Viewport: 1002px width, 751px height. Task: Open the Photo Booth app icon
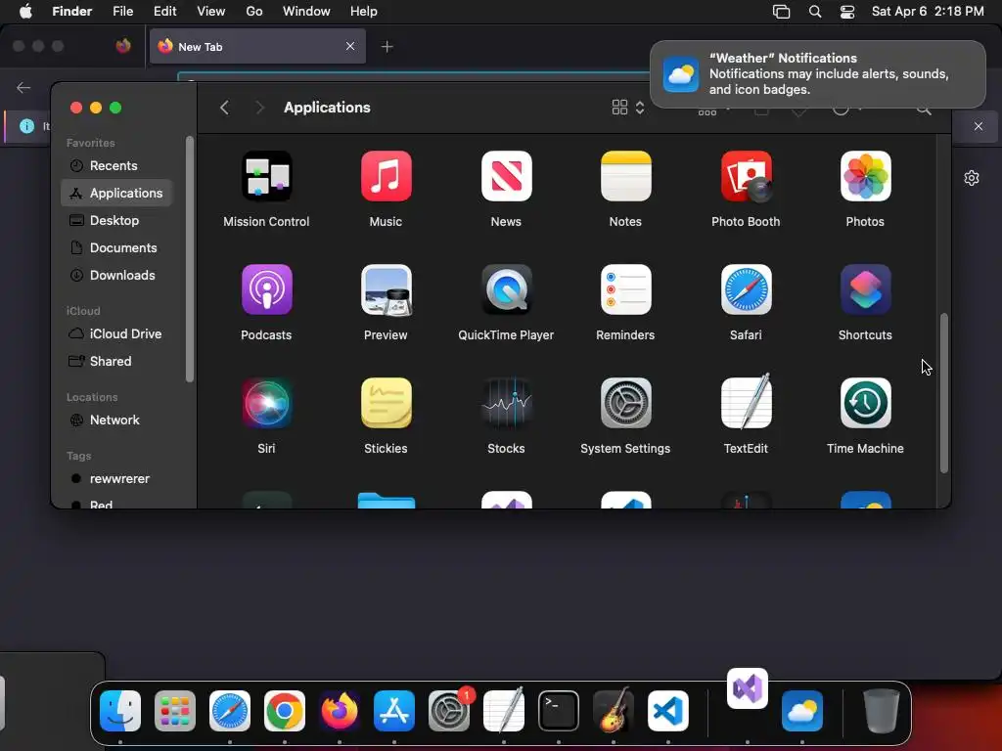tap(746, 176)
